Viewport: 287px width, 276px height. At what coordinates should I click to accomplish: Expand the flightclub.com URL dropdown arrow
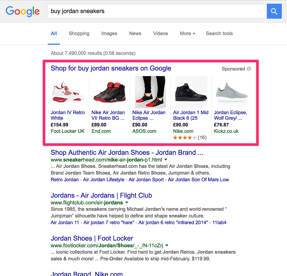tap(127, 203)
